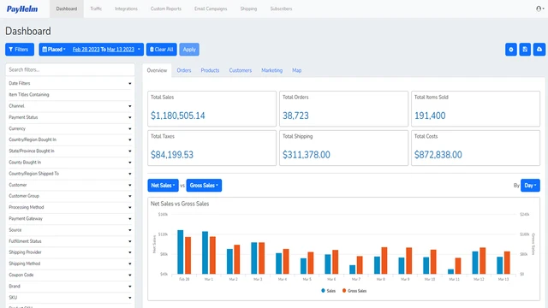Expand the Processing Method filter
The image size is (548, 308).
70,207
